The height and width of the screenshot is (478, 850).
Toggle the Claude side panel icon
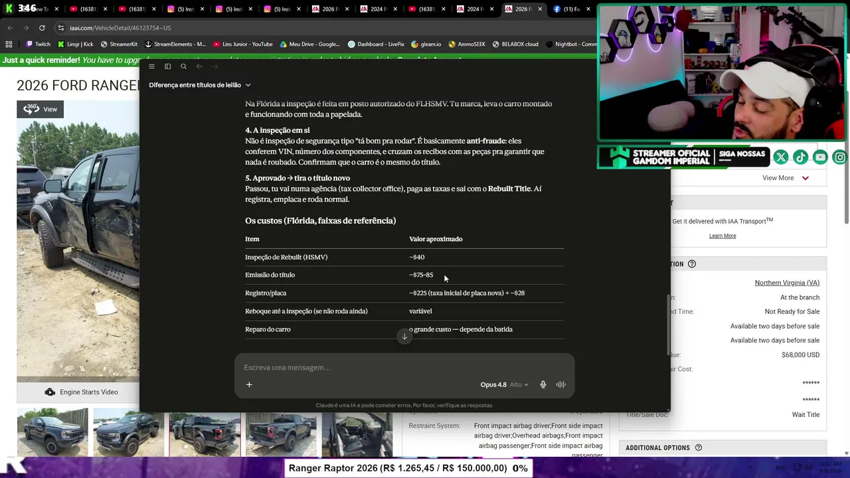point(167,66)
